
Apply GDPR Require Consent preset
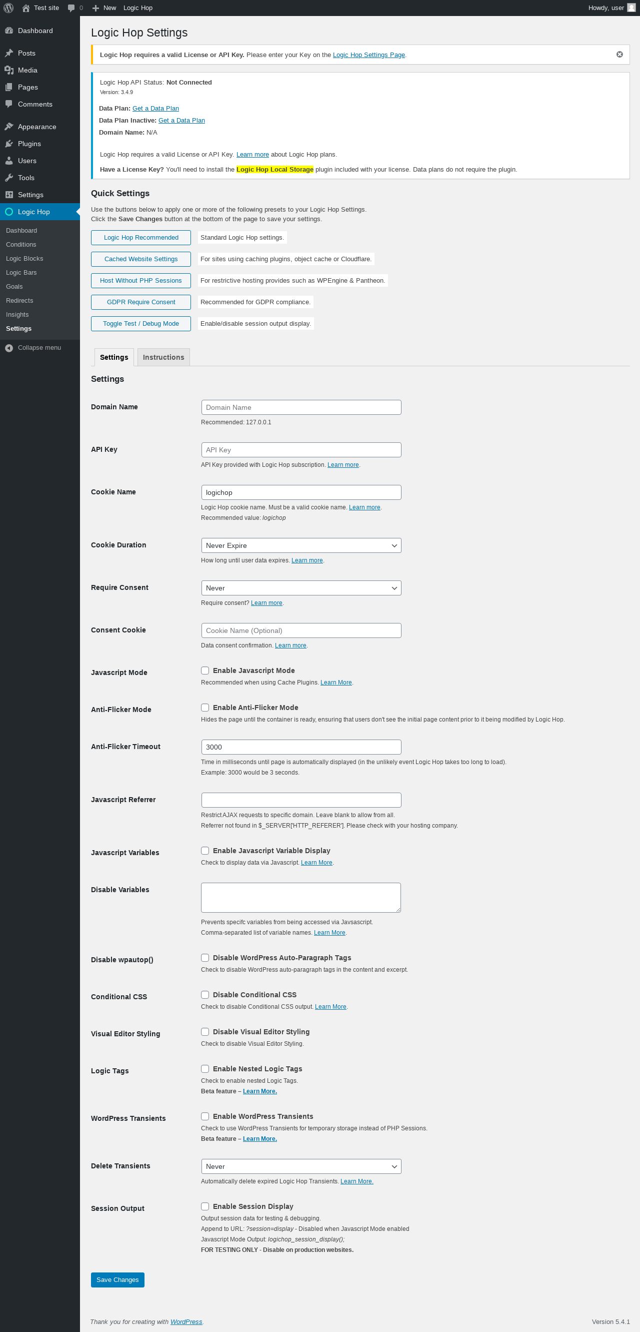click(x=141, y=302)
